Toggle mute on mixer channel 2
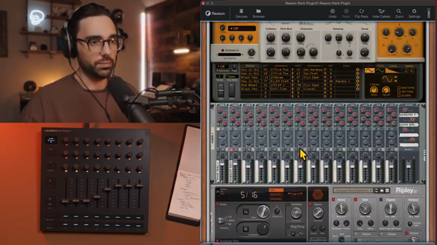 pos(231,150)
